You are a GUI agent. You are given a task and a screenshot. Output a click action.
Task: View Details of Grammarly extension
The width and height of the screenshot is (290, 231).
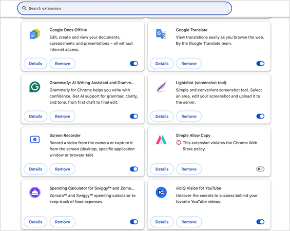(x=35, y=117)
